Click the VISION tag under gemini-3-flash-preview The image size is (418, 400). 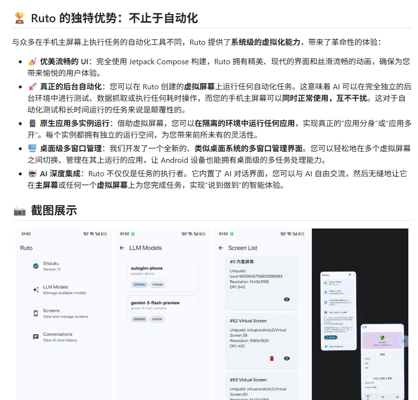click(x=157, y=319)
